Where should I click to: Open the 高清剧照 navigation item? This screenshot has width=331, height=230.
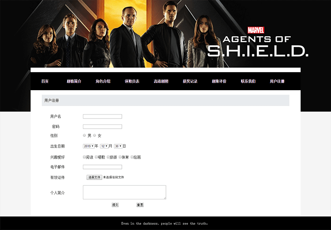[161, 81]
